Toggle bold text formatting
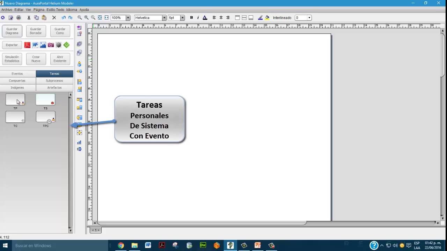 pos(191,17)
